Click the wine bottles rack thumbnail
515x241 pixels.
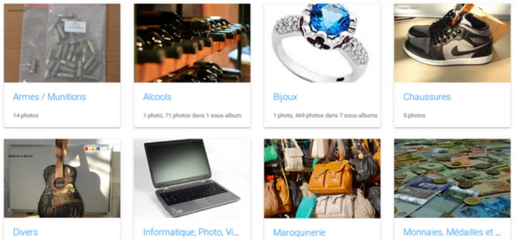[x=192, y=43]
